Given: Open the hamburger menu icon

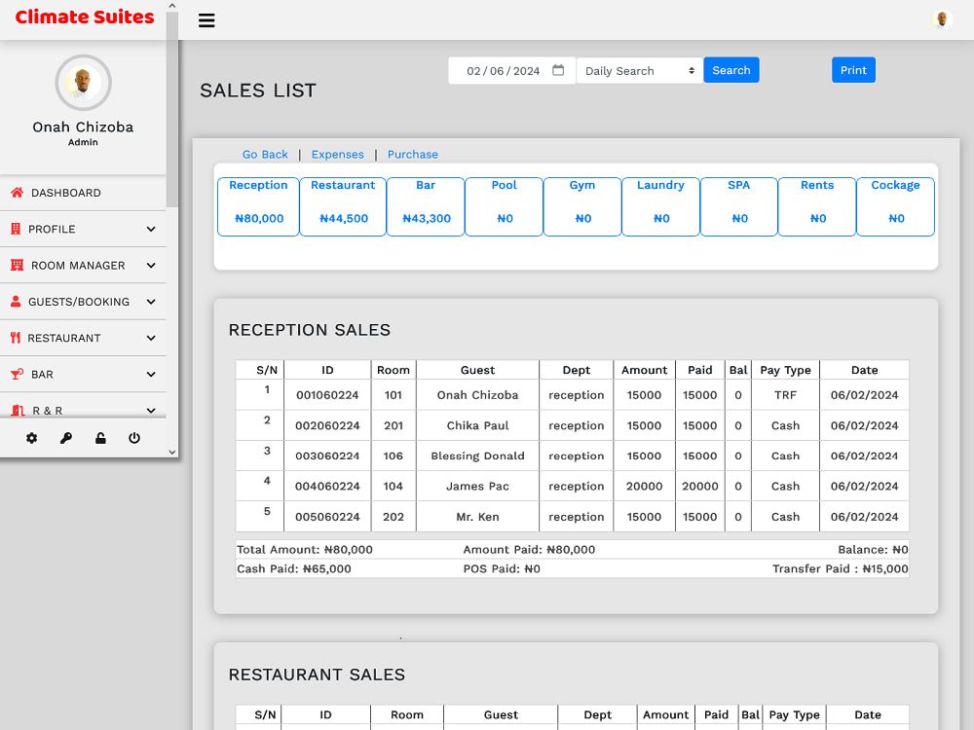Looking at the screenshot, I should point(206,20).
